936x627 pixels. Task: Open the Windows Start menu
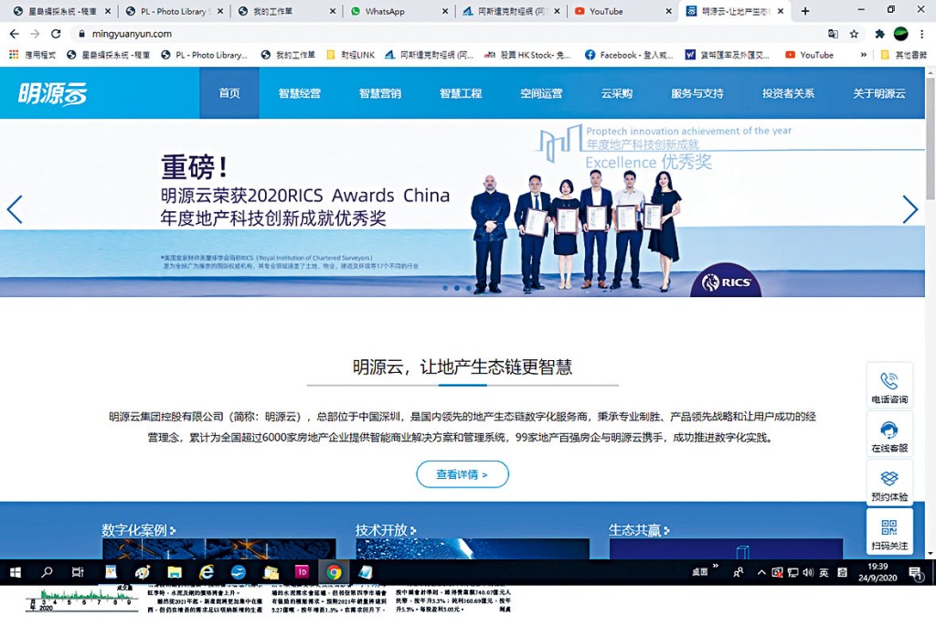pyautogui.click(x=16, y=572)
